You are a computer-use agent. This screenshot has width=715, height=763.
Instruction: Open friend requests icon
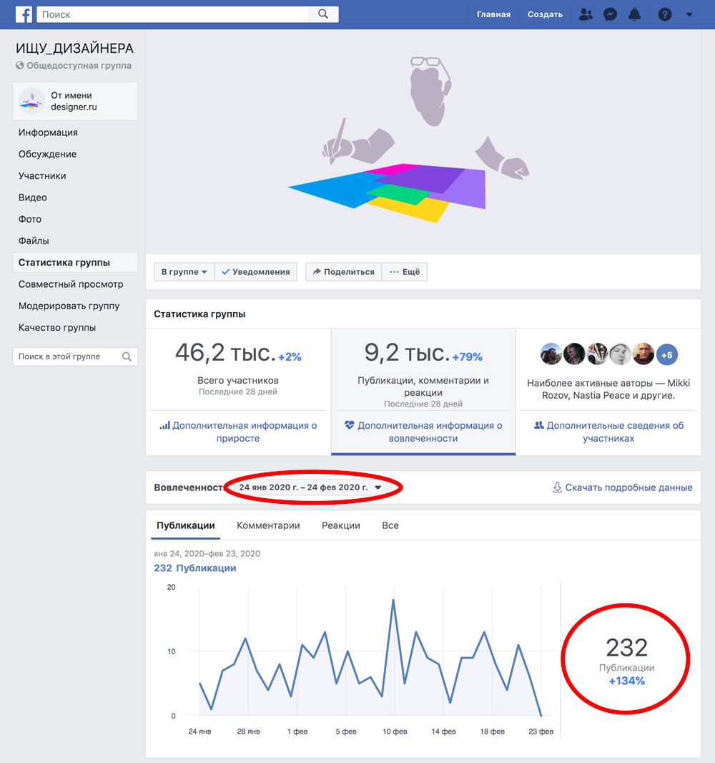586,14
